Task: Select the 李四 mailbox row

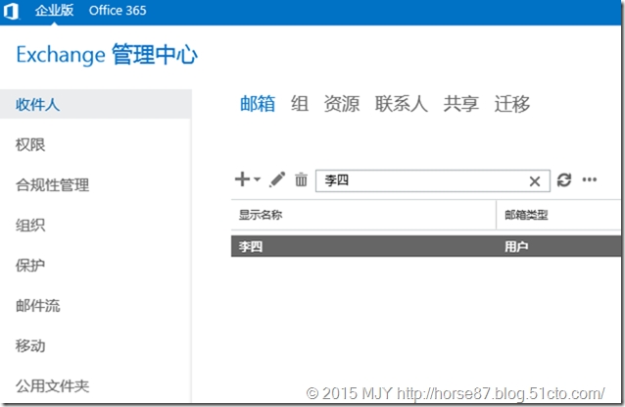Action: point(426,246)
